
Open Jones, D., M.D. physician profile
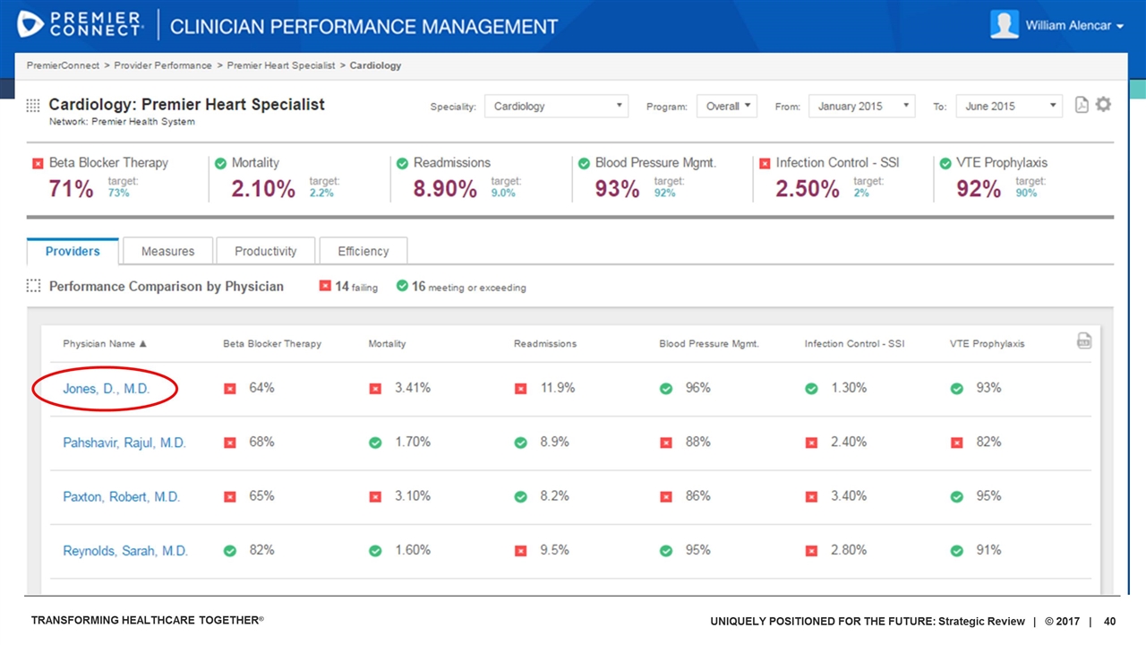click(106, 389)
